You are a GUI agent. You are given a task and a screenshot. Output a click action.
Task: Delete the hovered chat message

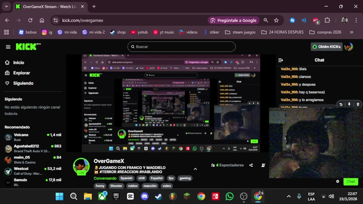tap(358, 104)
